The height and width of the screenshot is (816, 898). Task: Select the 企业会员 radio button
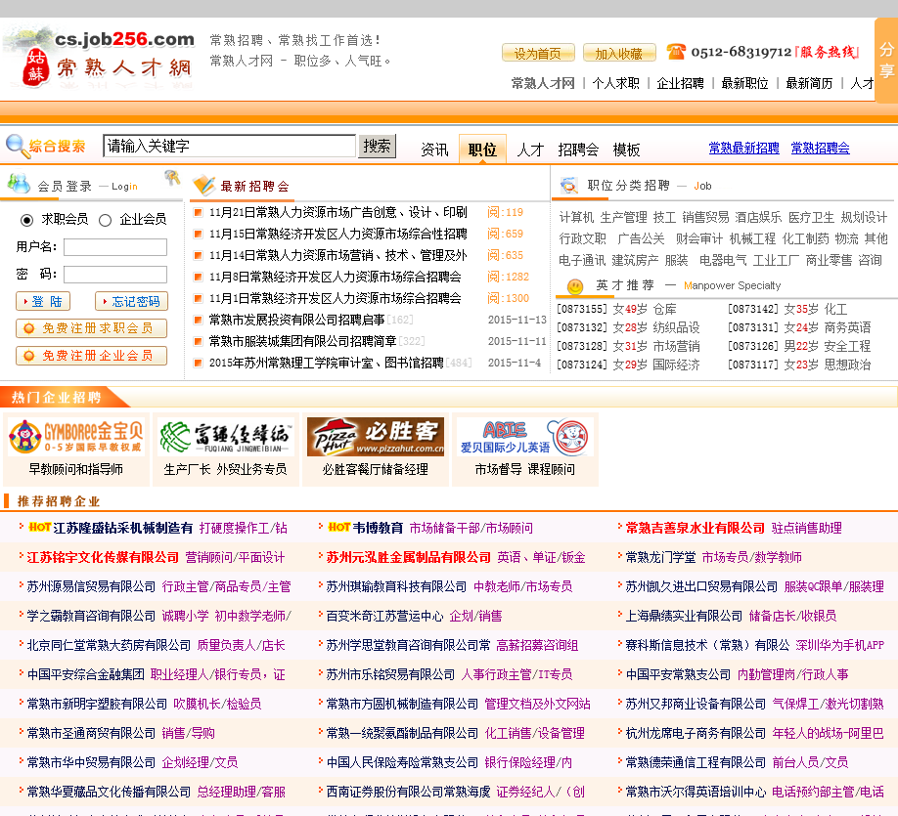pyautogui.click(x=105, y=220)
